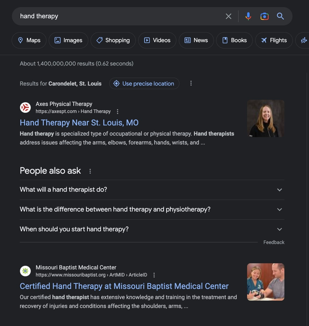Open the missouribaptist.org result options menu
This screenshot has height=326, width=309.
click(154, 275)
